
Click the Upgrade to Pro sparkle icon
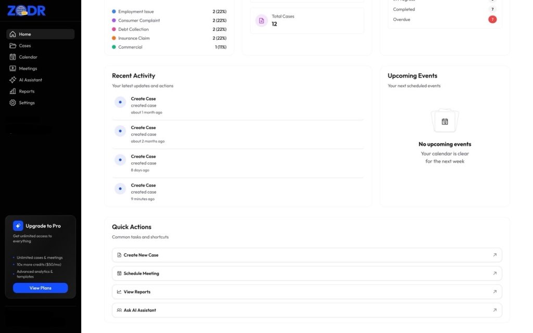[x=18, y=226]
